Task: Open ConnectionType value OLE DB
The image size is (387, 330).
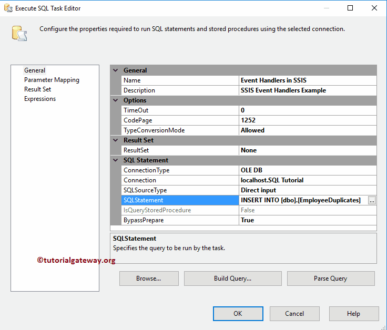Action: [308, 170]
